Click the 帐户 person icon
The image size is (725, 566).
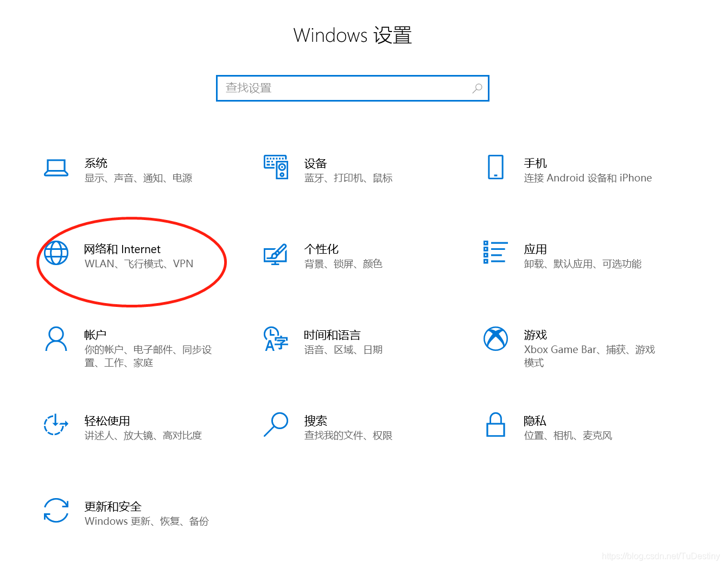pos(56,339)
